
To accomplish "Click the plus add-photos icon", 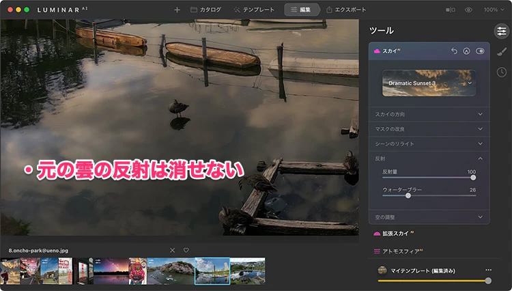I will pos(177,10).
